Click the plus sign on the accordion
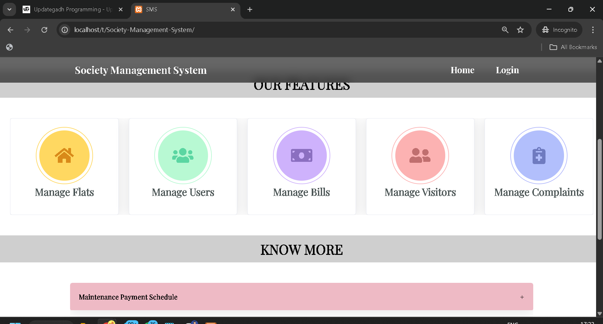This screenshot has width=603, height=324. point(522,297)
